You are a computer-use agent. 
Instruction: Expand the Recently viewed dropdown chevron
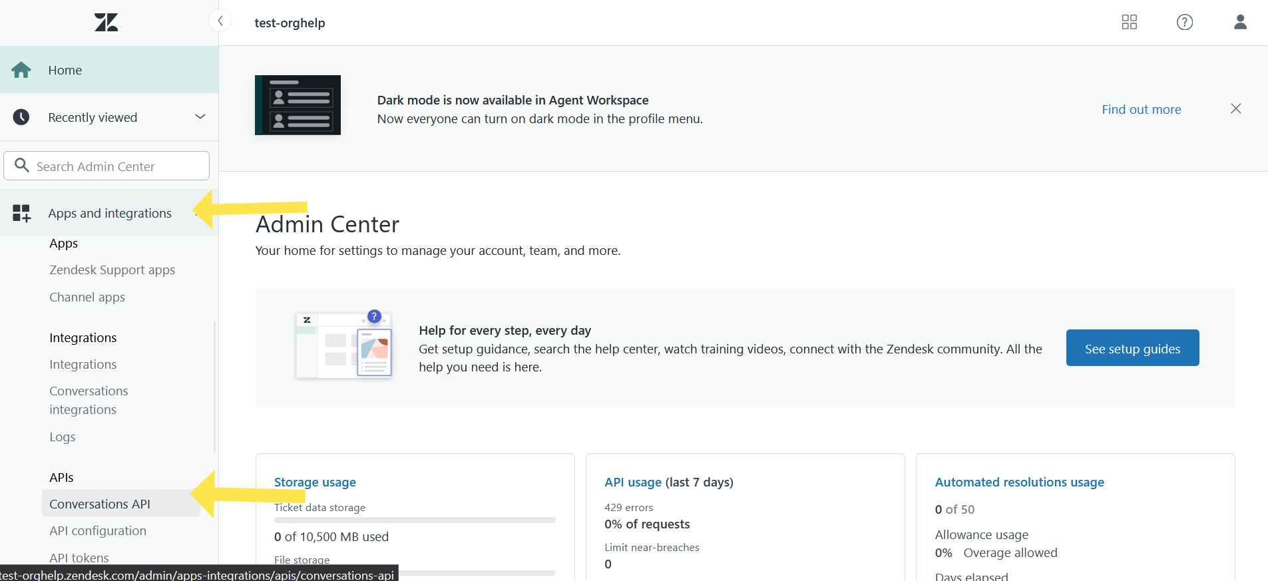tap(200, 116)
